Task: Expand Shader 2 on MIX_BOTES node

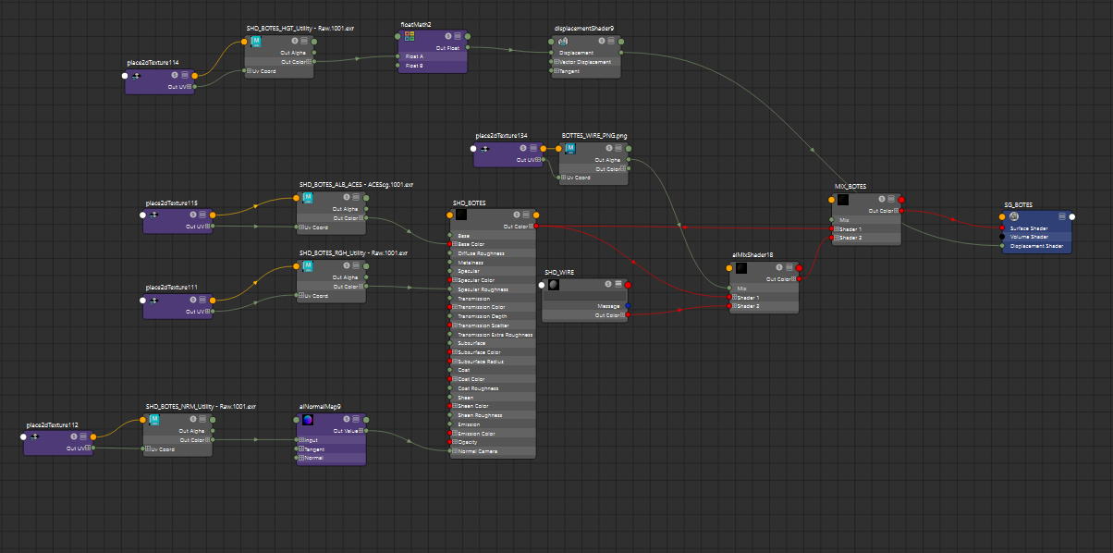Action: click(x=837, y=238)
